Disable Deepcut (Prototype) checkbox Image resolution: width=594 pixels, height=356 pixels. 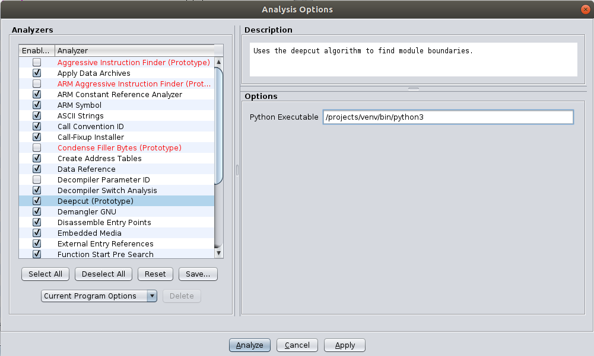[x=37, y=201]
